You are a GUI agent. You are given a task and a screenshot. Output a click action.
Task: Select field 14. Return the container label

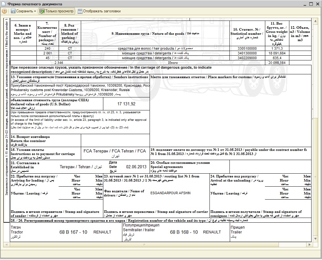pos(30,140)
